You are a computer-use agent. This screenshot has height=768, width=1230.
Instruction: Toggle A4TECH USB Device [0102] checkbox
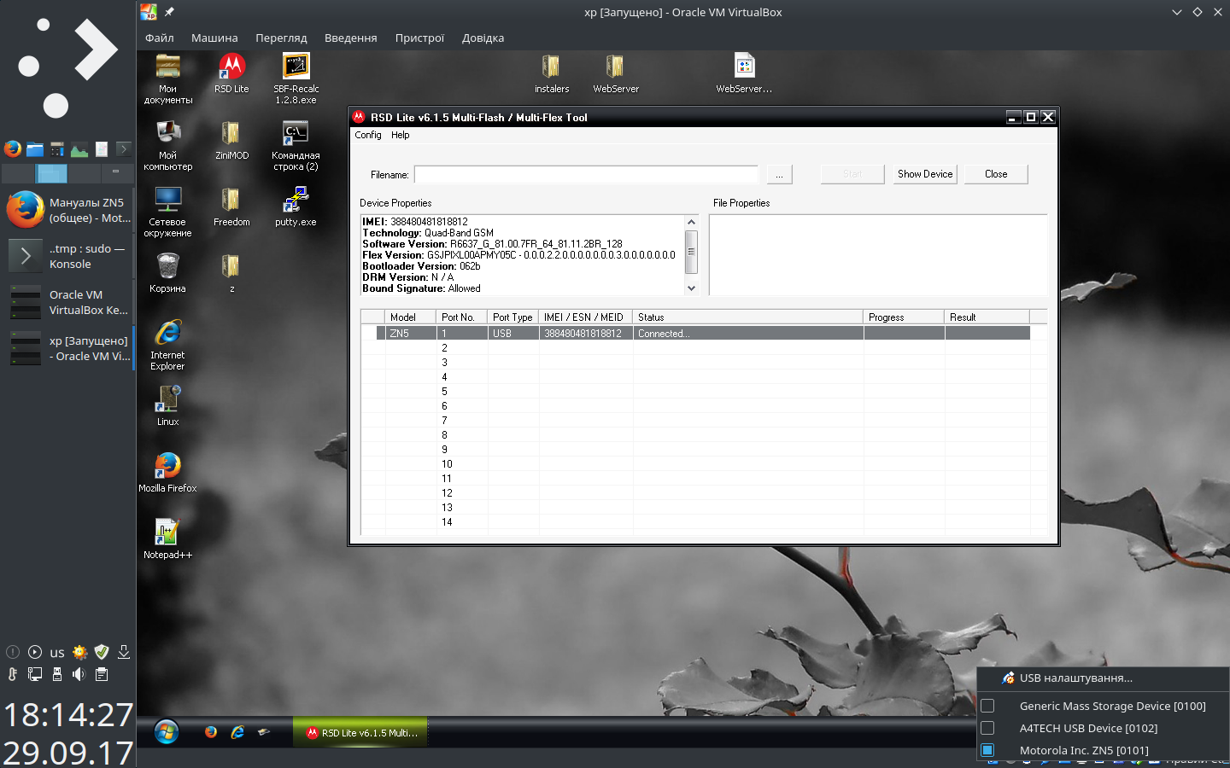987,728
